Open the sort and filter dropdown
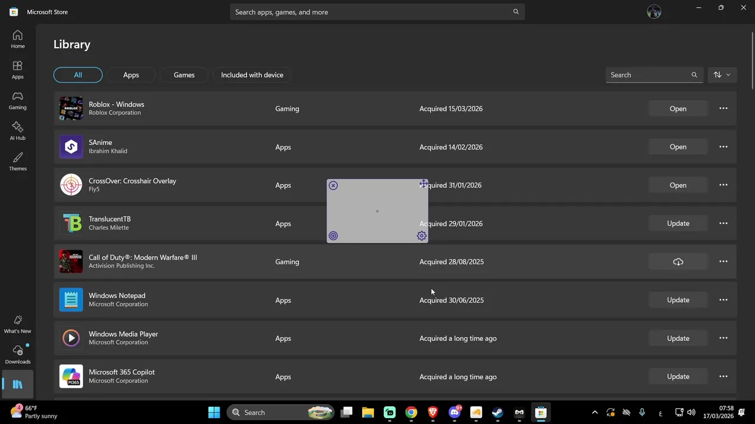 pyautogui.click(x=722, y=75)
